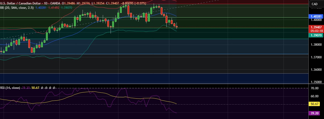Click the bar countdown timer 05:02:18
324x119 pixels.
316,30
